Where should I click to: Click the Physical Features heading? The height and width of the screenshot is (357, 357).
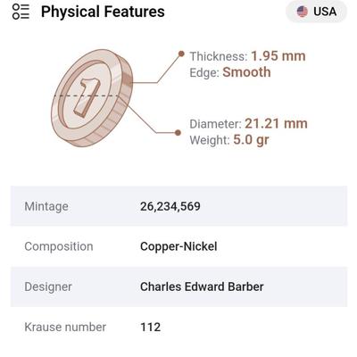click(103, 12)
